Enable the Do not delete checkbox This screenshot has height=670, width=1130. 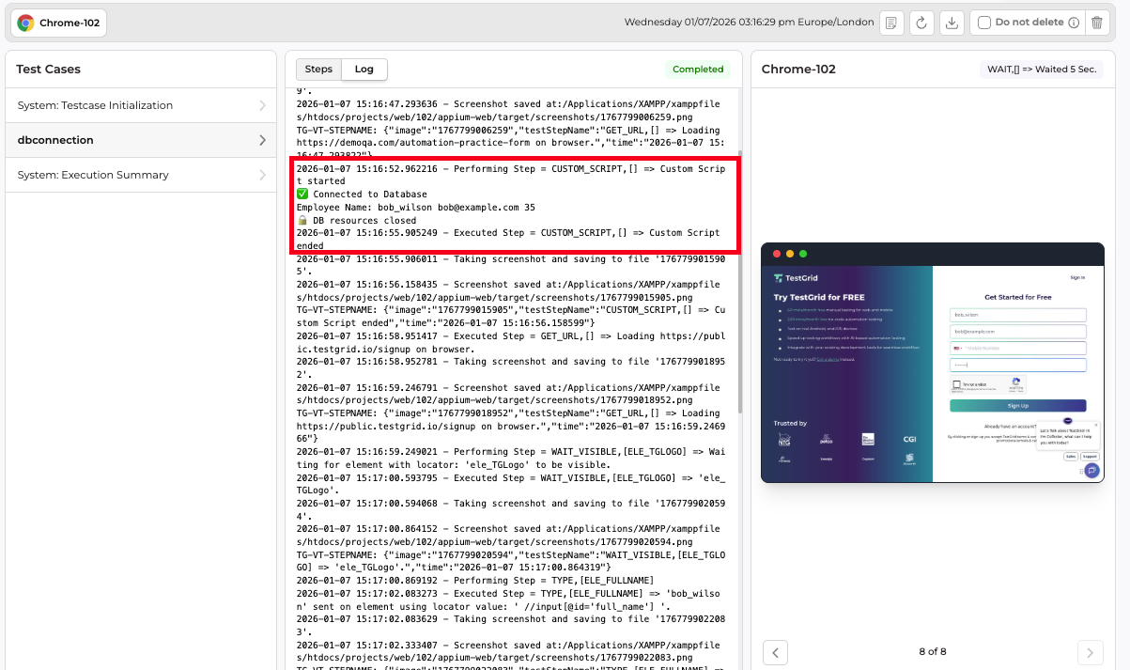coord(984,23)
